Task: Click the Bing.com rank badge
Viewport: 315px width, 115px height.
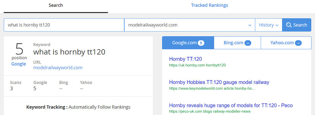Action: point(248,43)
